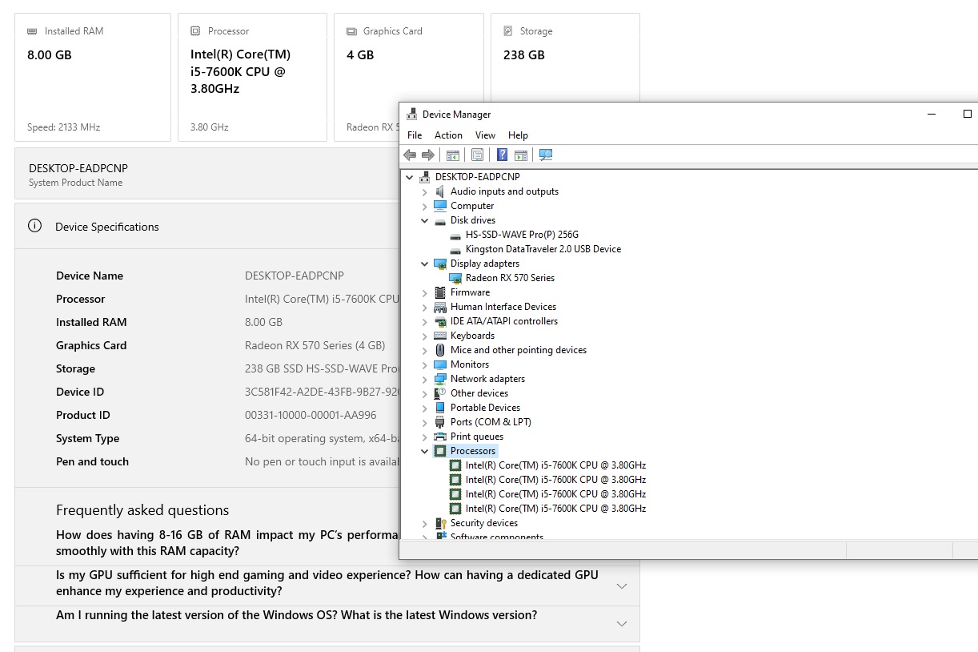This screenshot has width=978, height=652.
Task: Click the 8.00 GB Installed RAM value in specifications
Action: [x=263, y=322]
